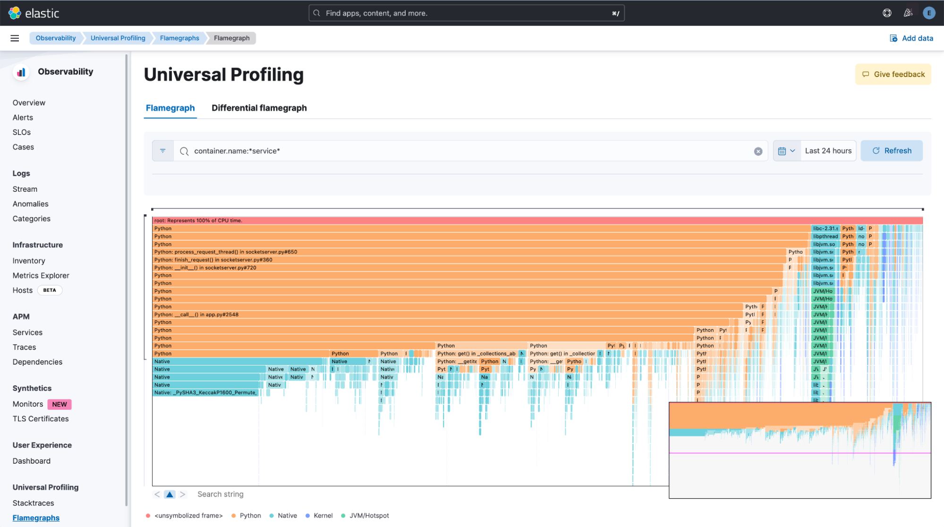Viewport: 944px width, 527px height.
Task: Click the filter/funnel icon
Action: [162, 150]
